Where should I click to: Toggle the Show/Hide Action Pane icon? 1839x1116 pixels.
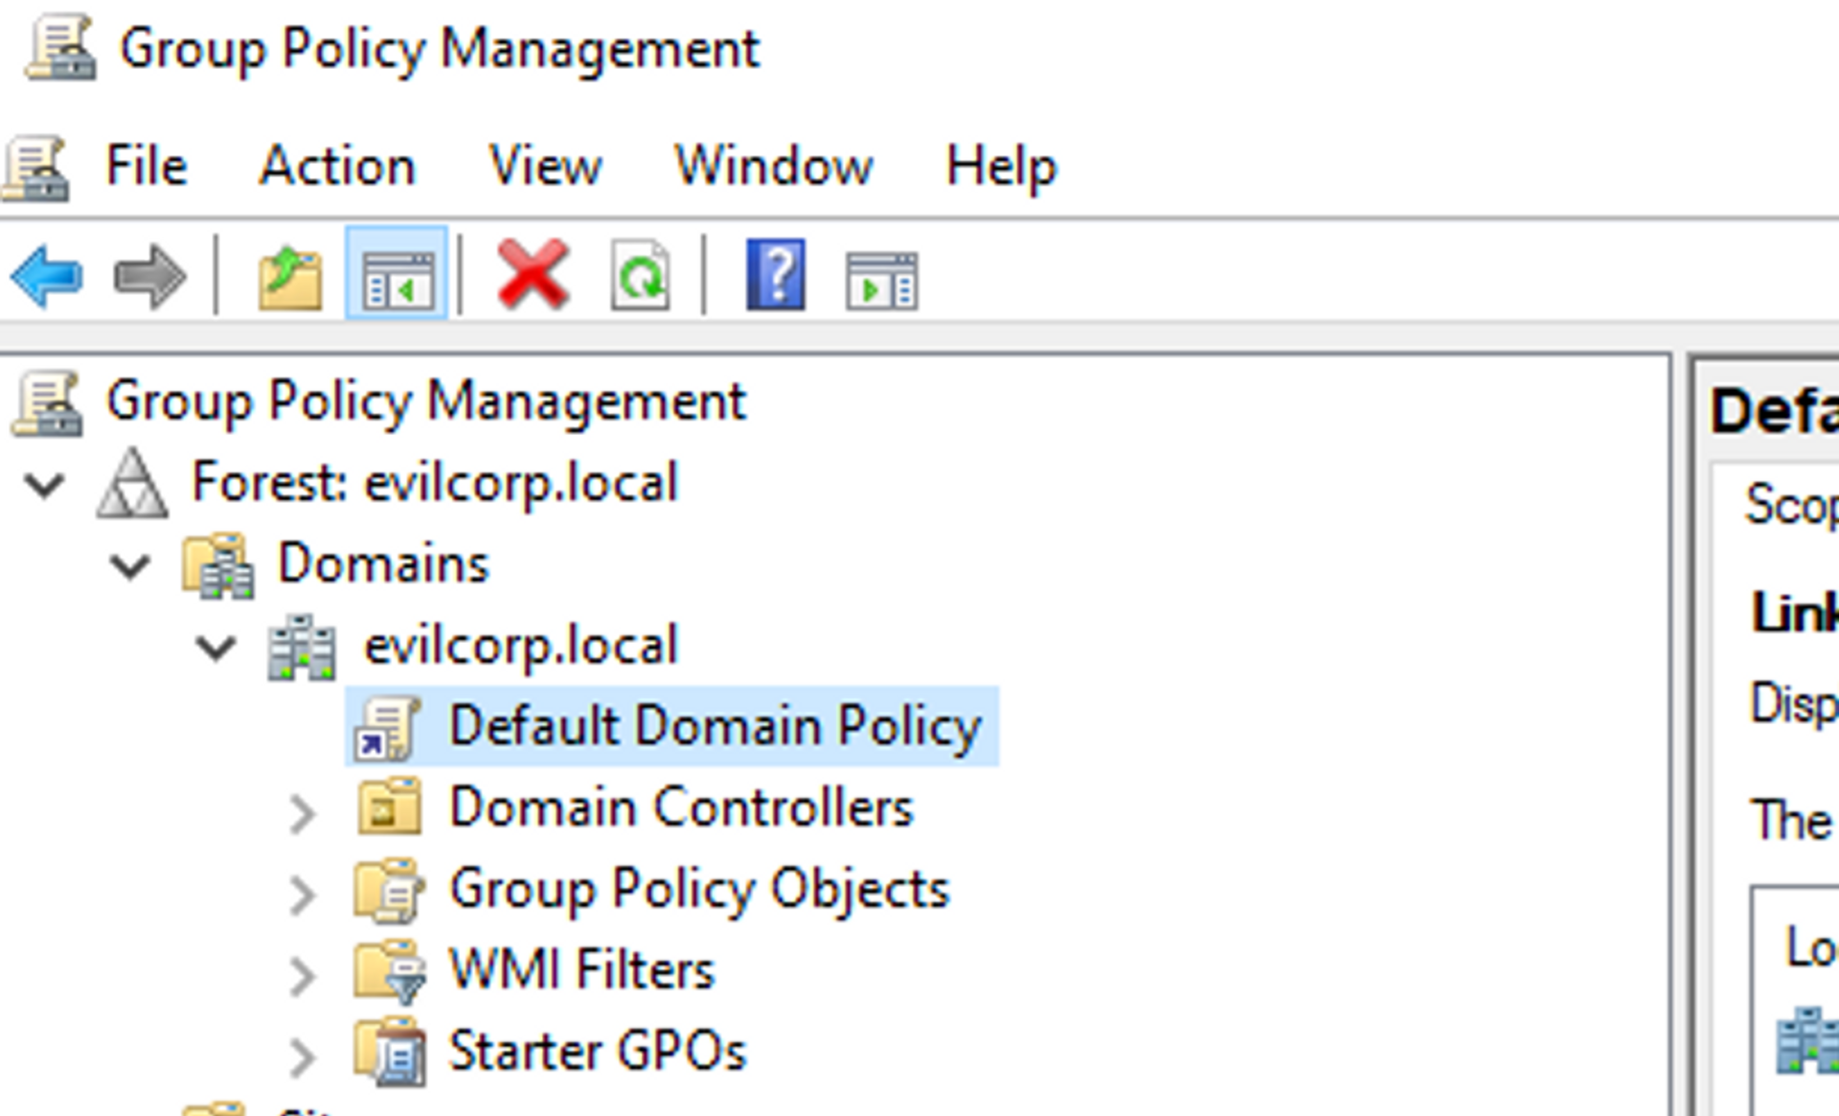click(881, 279)
